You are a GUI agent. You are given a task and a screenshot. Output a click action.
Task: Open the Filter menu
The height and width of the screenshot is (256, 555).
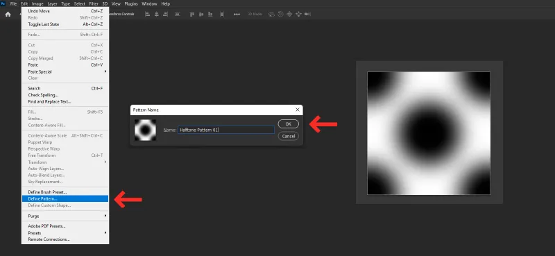pos(94,4)
